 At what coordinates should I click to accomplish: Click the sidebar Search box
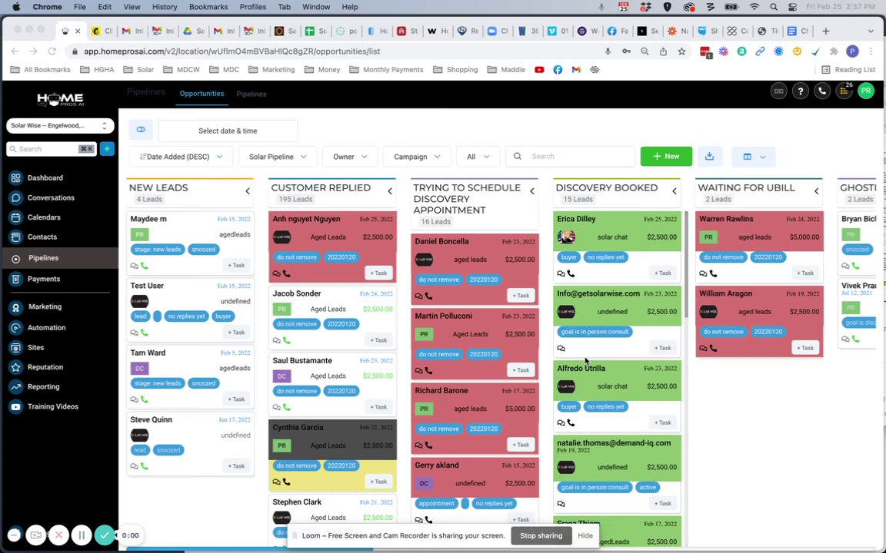[51, 149]
